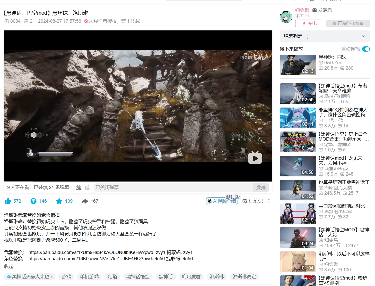Open the 黑神话：四妹 title link

(333, 57)
